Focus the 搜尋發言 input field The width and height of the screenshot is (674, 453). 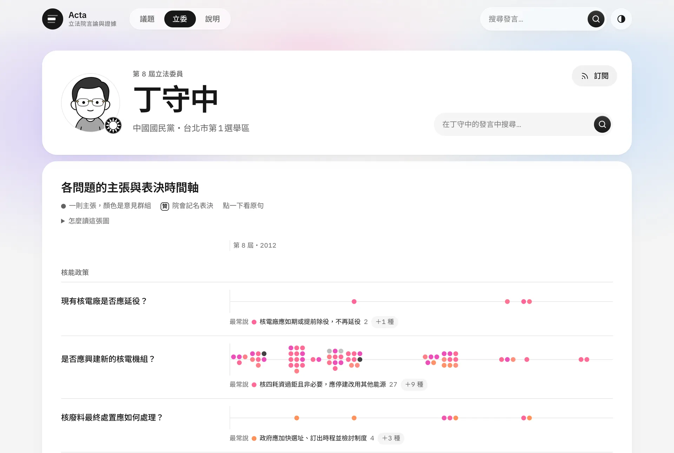click(535, 19)
